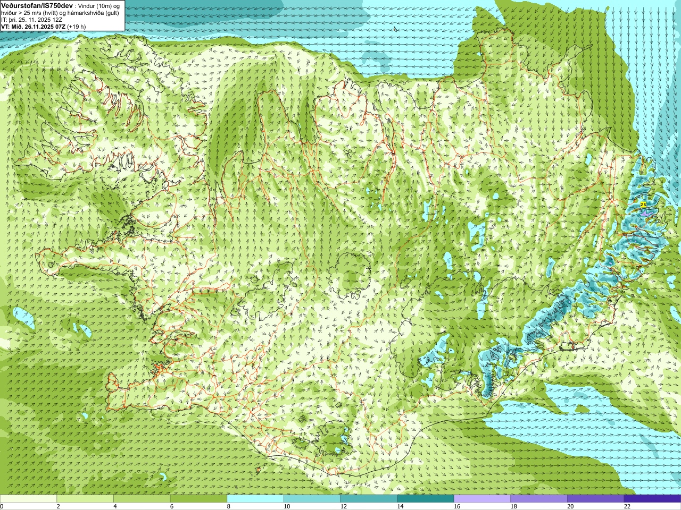Click the 'Vindur (10m) og' label
The height and width of the screenshot is (510, 681).
tap(99, 5)
